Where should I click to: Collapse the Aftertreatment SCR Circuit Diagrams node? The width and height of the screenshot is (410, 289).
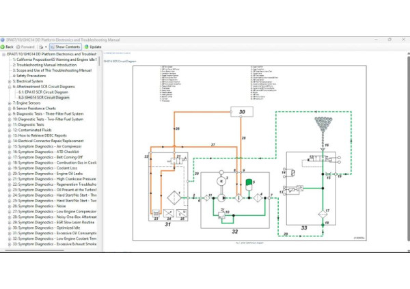[9, 87]
